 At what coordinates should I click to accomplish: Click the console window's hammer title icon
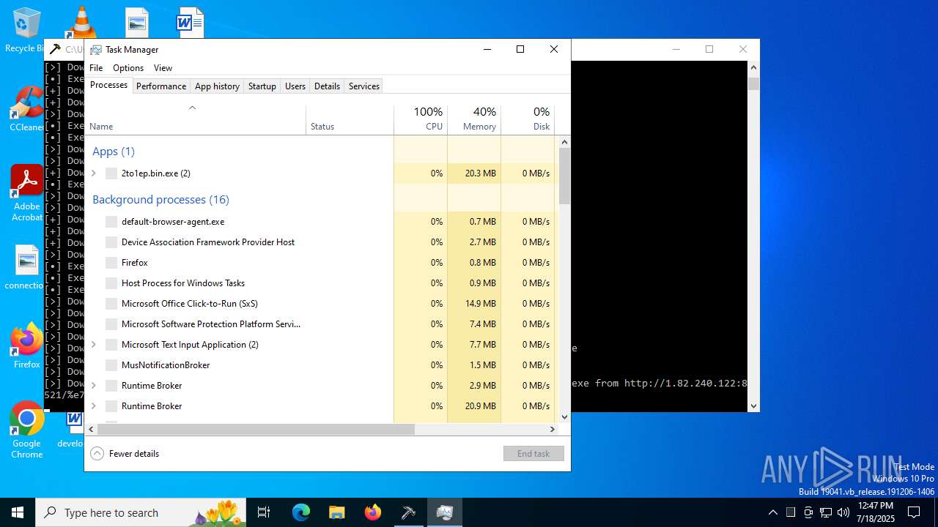(55, 50)
